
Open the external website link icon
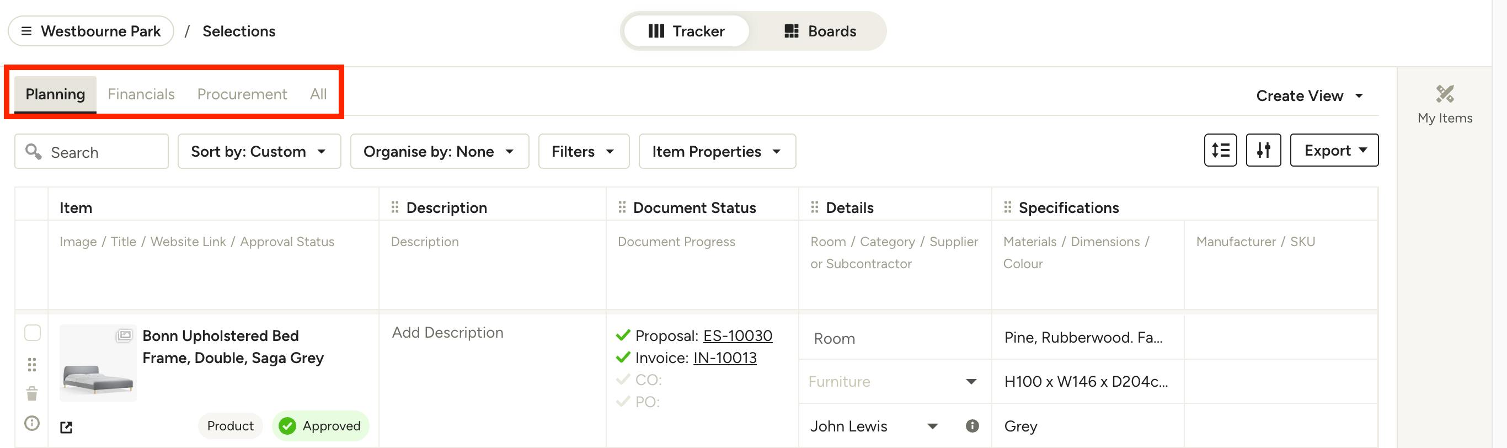pyautogui.click(x=67, y=428)
